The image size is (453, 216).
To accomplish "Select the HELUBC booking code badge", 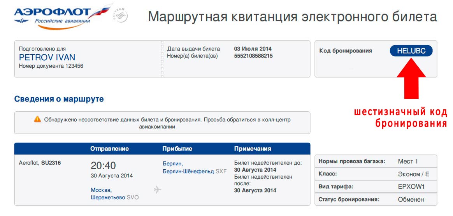I will point(411,51).
